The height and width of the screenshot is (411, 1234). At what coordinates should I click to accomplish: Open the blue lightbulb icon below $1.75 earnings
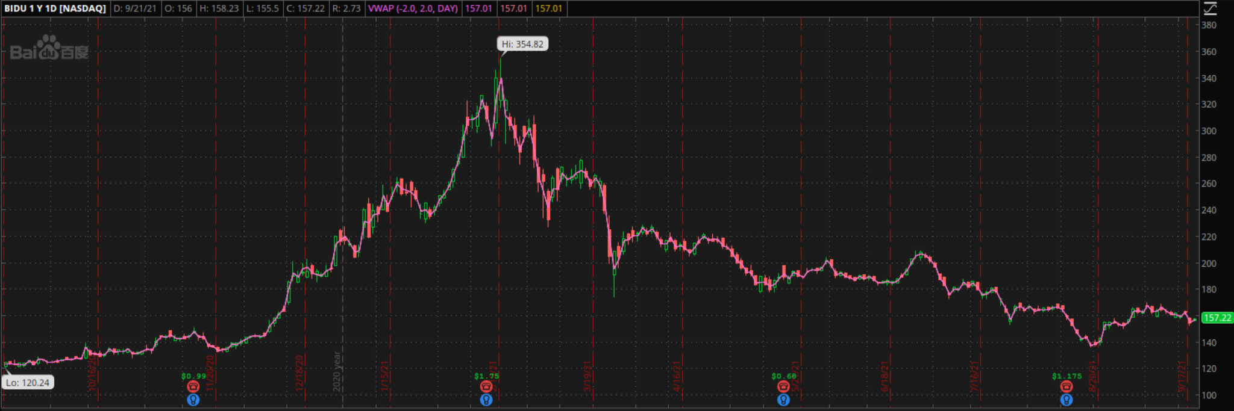pos(486,400)
